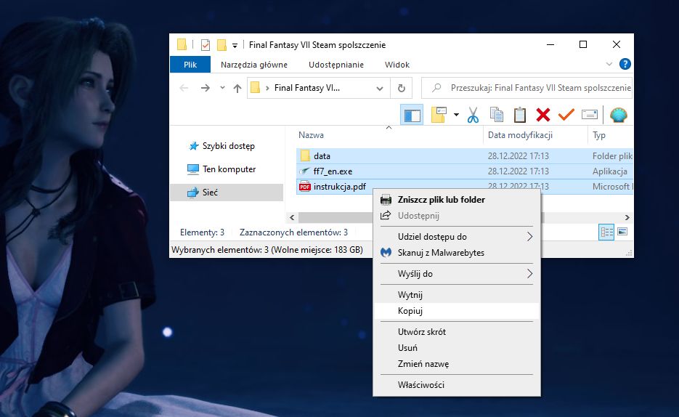The image size is (679, 417).
Task: Switch to details view layout
Action: tap(606, 232)
